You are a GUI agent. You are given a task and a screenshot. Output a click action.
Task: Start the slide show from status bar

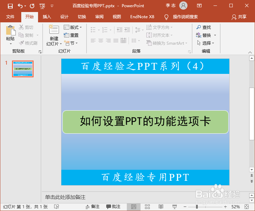pyautogui.click(x=174, y=207)
